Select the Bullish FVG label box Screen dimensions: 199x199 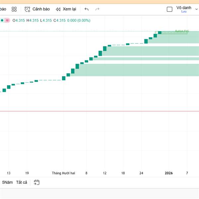tap(181, 32)
